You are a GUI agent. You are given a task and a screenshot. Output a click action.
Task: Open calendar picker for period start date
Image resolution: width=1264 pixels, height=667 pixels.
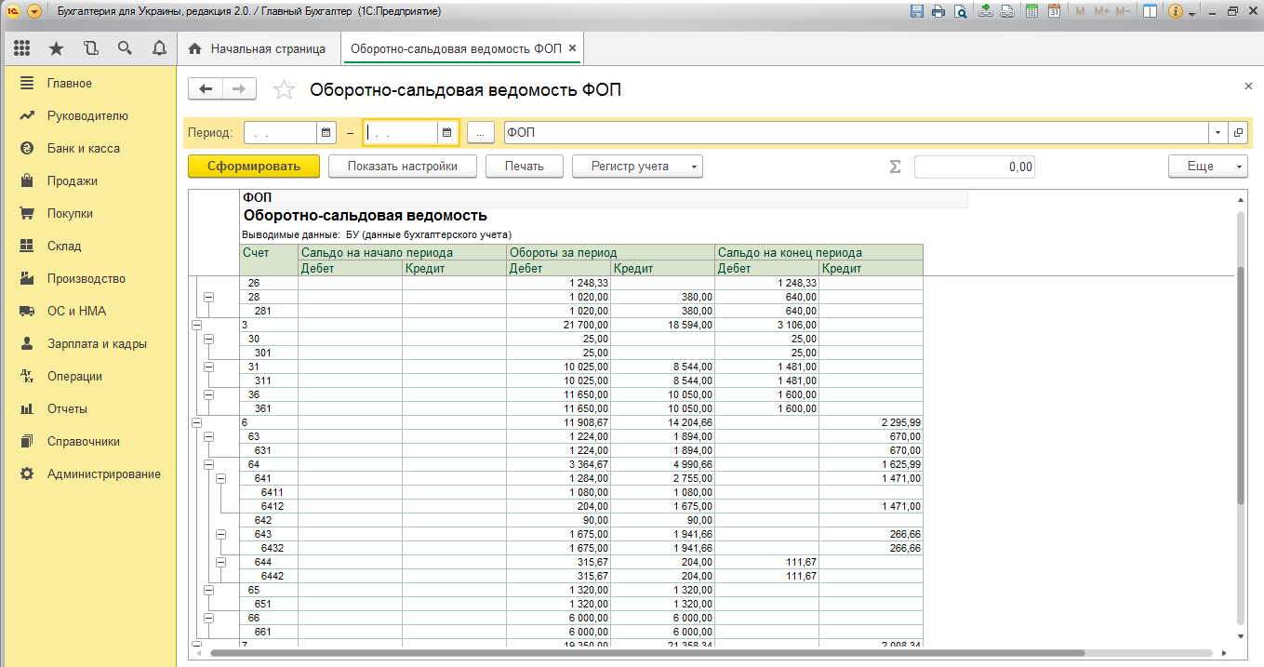[326, 133]
